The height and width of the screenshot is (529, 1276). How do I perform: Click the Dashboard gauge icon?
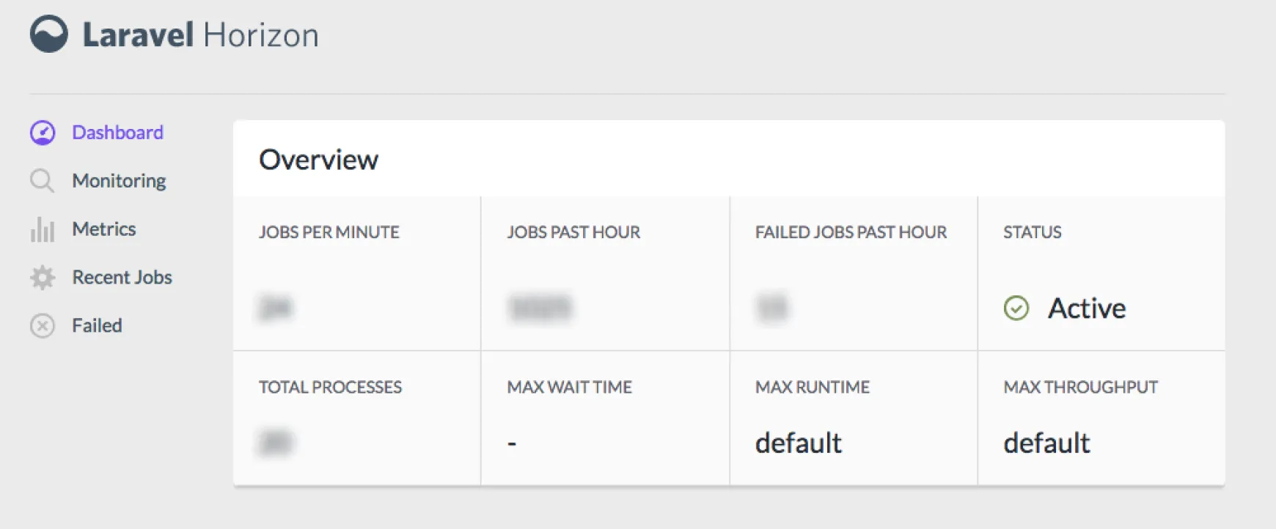42,133
